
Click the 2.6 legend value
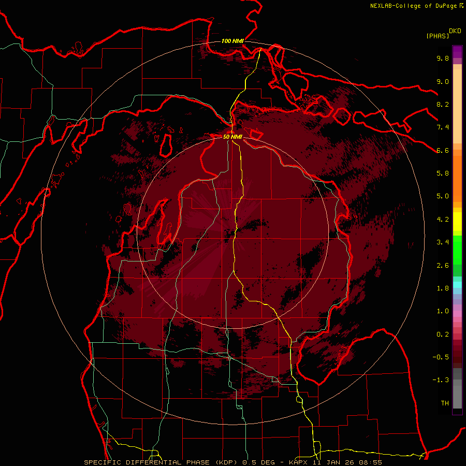click(443, 266)
